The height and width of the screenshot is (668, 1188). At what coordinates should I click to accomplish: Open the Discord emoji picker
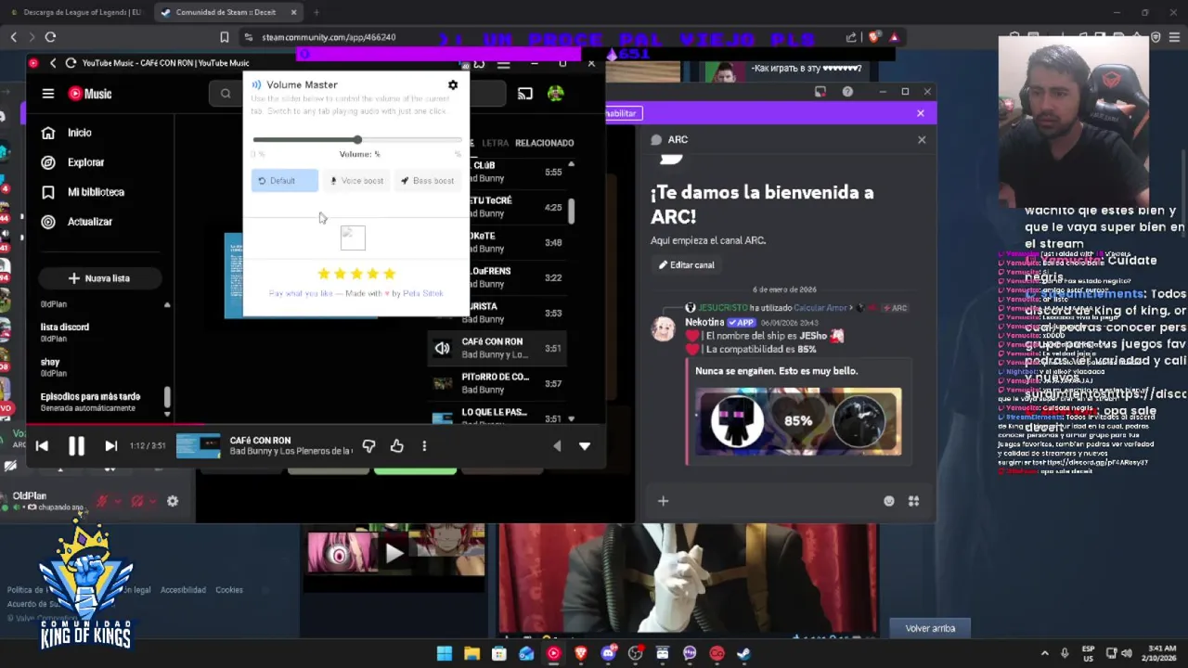coord(889,501)
